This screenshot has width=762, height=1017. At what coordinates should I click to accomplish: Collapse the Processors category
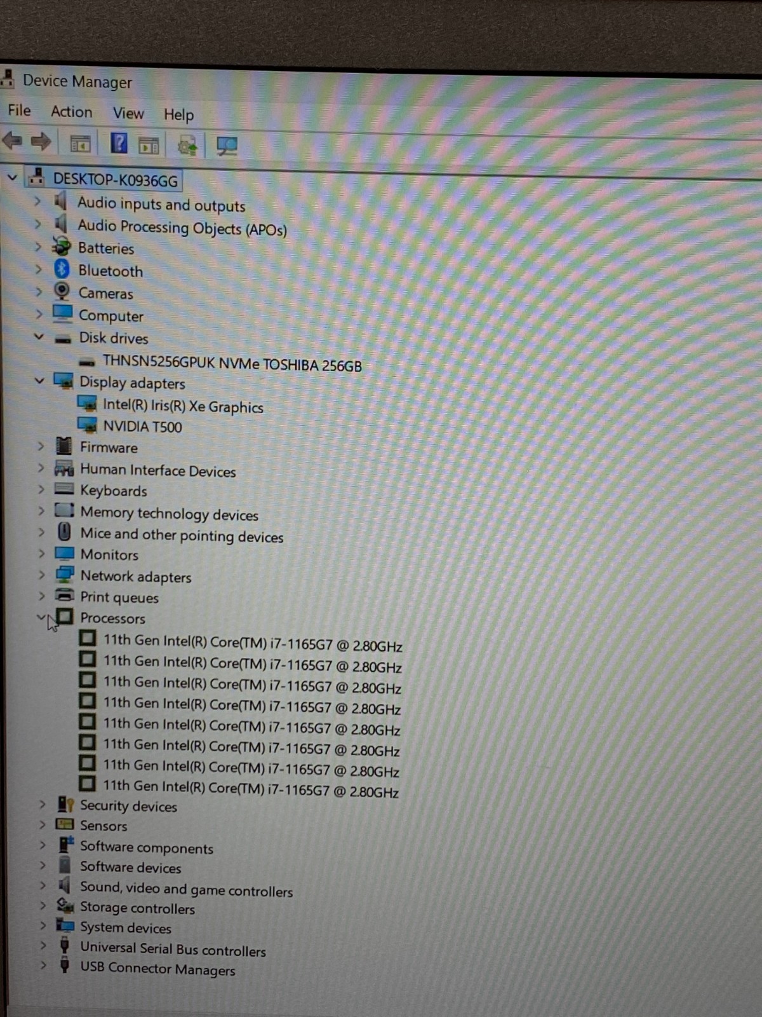pos(42,617)
